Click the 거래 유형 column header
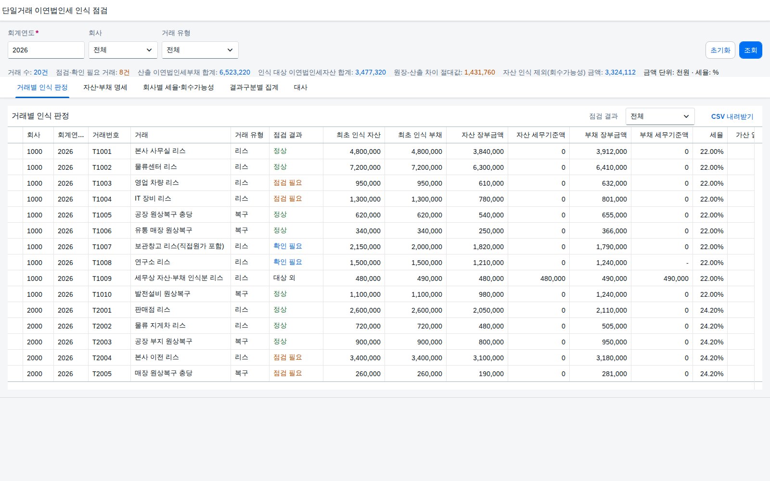The height and width of the screenshot is (481, 770). click(x=249, y=135)
